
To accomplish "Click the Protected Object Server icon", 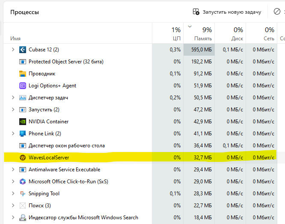I will (x=23, y=62).
